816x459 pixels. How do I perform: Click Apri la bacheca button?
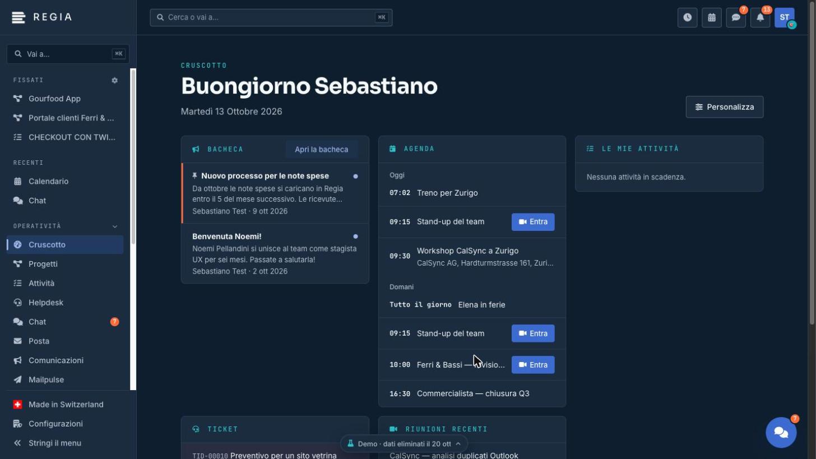pos(322,150)
